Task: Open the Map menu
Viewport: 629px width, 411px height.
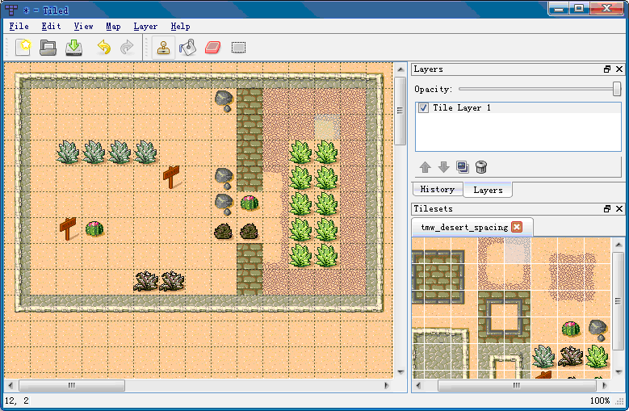Action: [x=113, y=27]
